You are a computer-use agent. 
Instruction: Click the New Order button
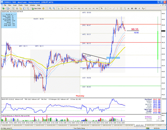(x=36, y=8)
